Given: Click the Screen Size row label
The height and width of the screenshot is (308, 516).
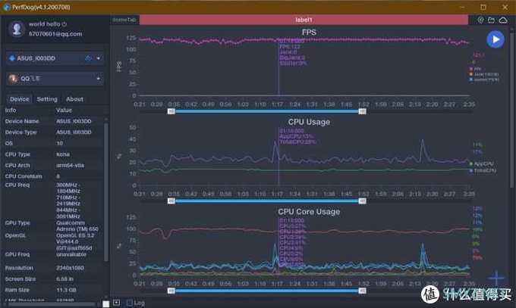Looking at the screenshot, I should click(x=20, y=279).
